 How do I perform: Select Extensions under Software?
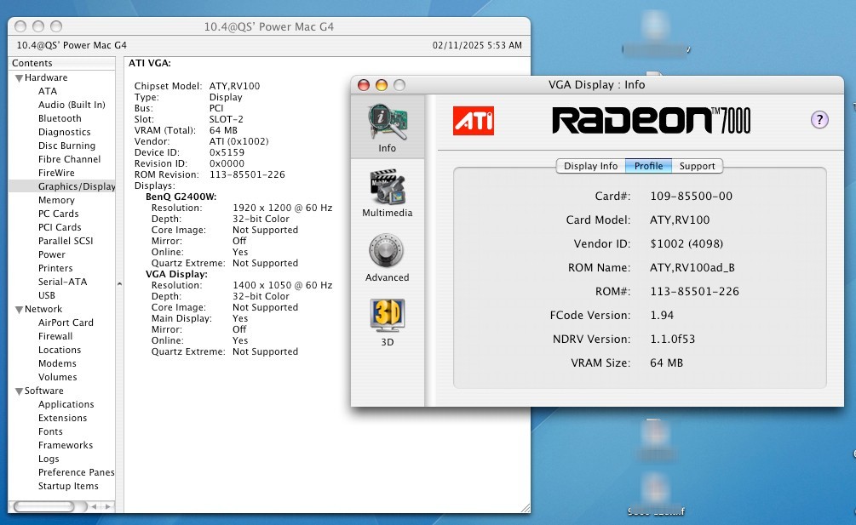62,418
